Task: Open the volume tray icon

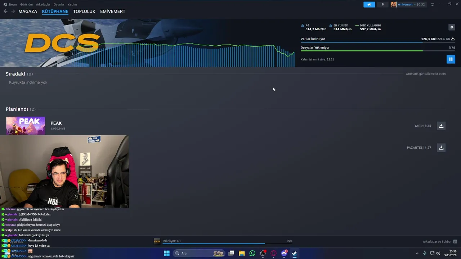Action: pyautogui.click(x=438, y=253)
